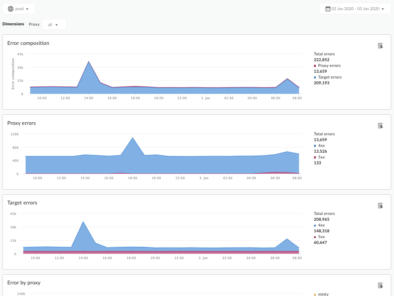Download the Proxy errors chart data
This screenshot has height=296, width=394.
tap(380, 126)
